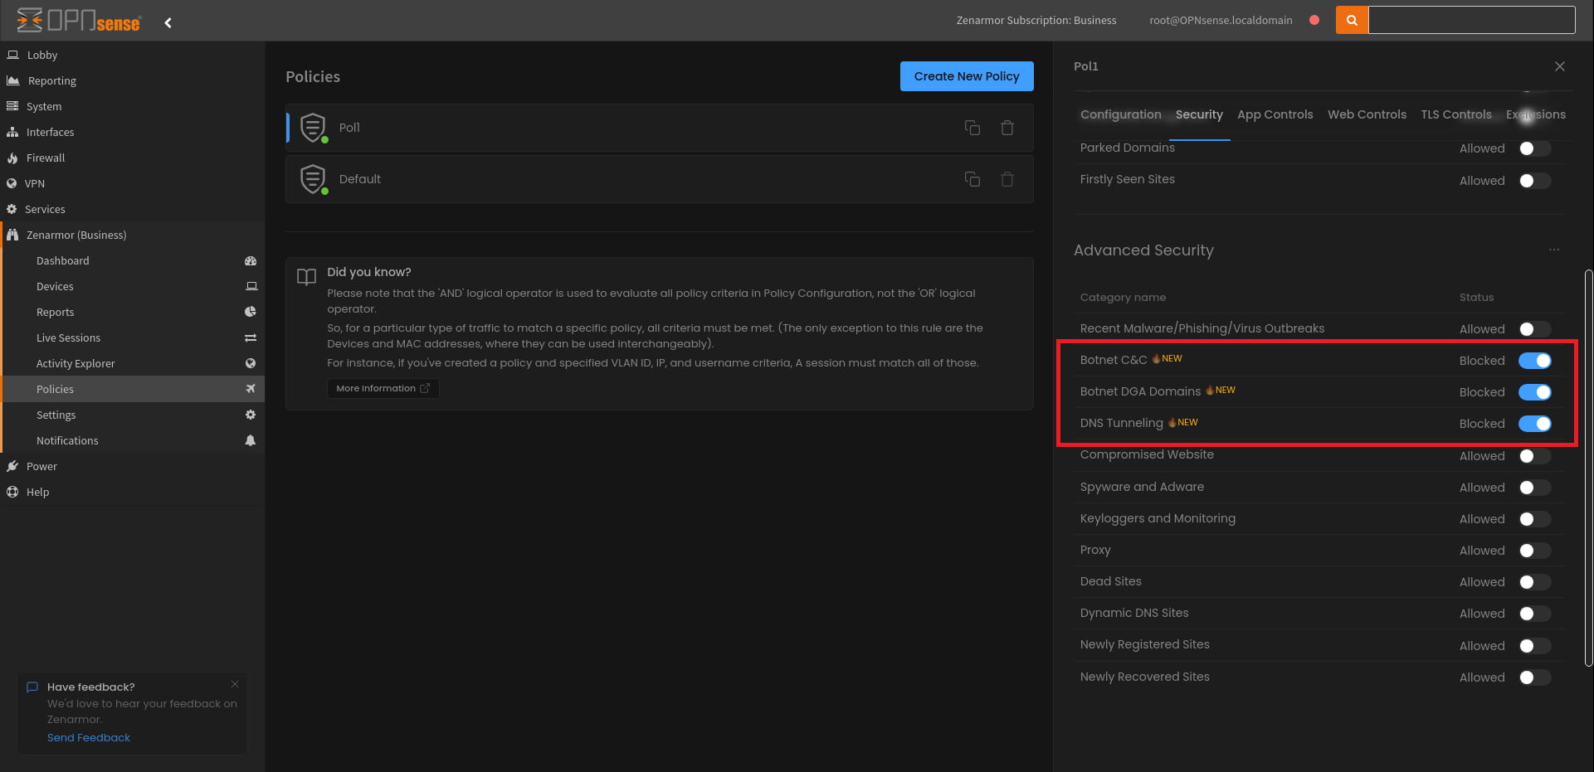Image resolution: width=1594 pixels, height=772 pixels.
Task: Toggle Keyloggers and Monitoring blocking
Action: pyautogui.click(x=1534, y=519)
